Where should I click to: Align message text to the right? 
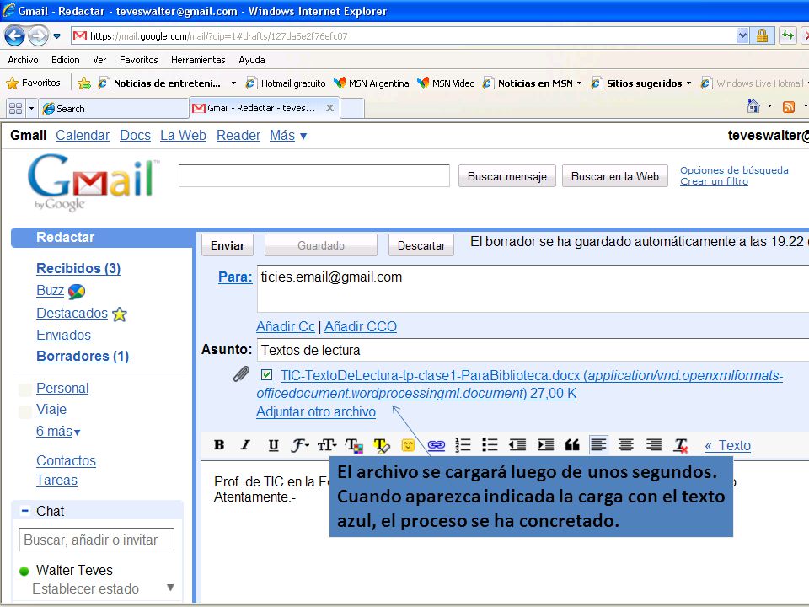[x=654, y=444]
